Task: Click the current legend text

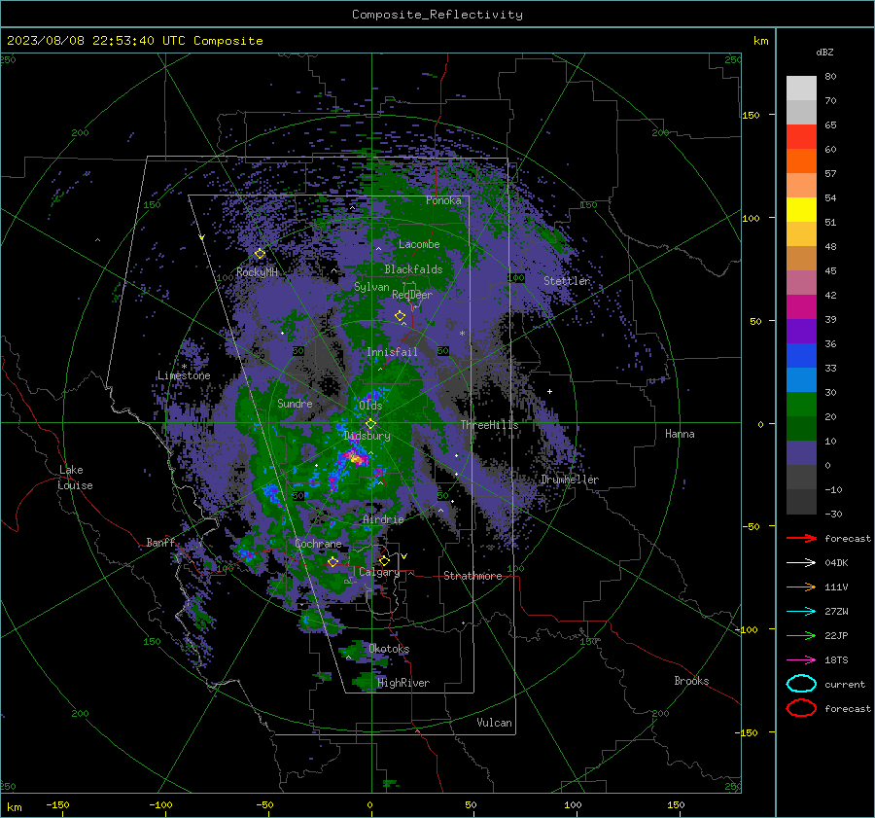Action: pyautogui.click(x=845, y=684)
